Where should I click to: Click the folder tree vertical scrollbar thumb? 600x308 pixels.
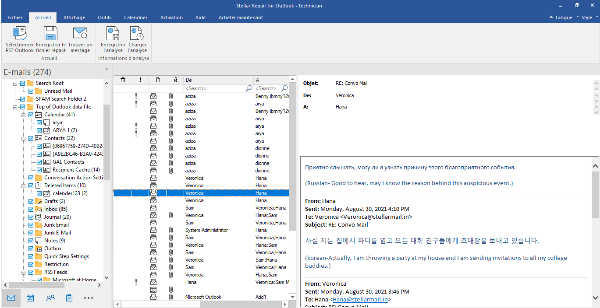pos(107,142)
